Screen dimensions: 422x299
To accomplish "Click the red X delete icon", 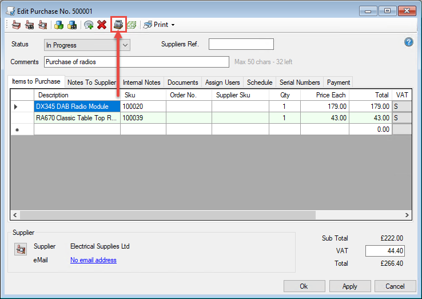I will pyautogui.click(x=102, y=25).
